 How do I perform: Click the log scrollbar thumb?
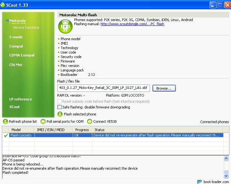point(226,172)
